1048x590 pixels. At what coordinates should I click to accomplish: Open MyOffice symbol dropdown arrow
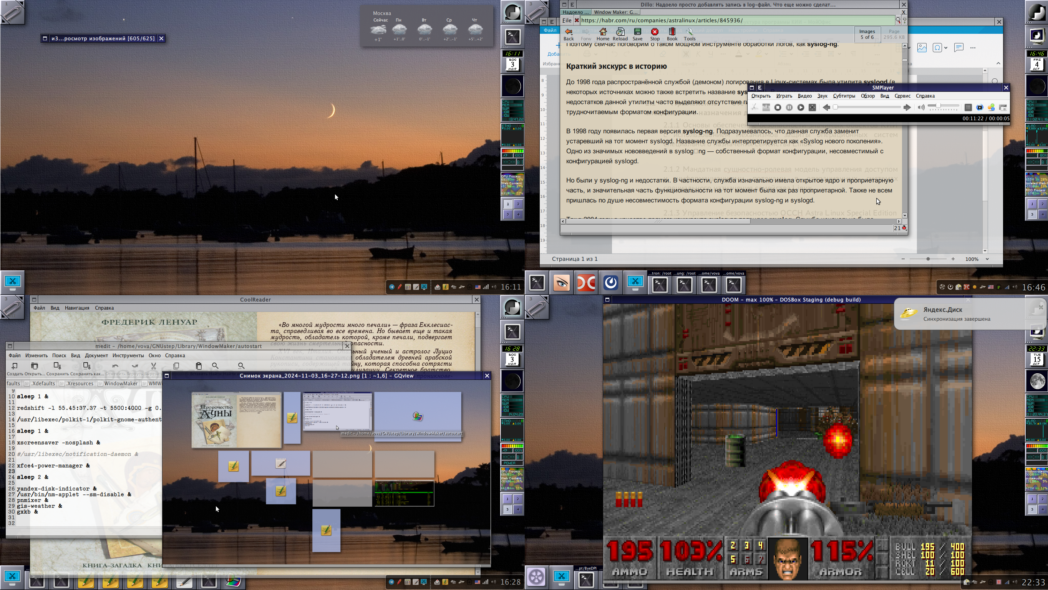(945, 48)
